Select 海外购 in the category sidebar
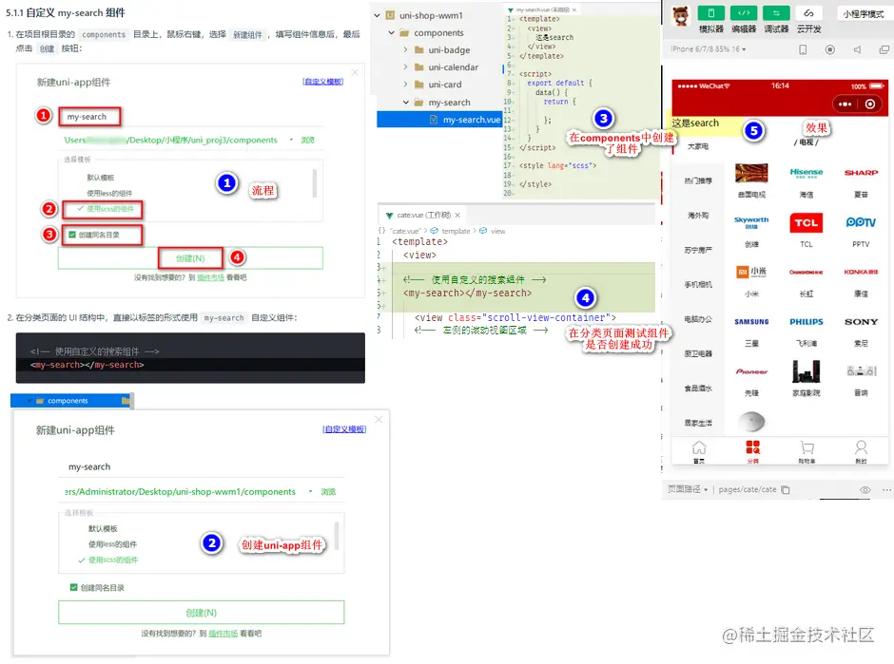Image resolution: width=894 pixels, height=664 pixels. (x=698, y=216)
